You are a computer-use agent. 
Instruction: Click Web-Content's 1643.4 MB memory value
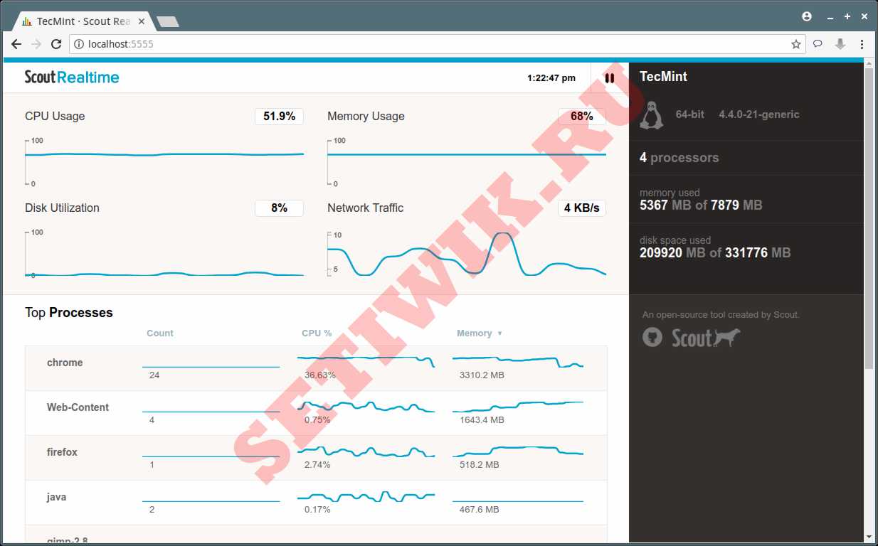[x=482, y=420]
